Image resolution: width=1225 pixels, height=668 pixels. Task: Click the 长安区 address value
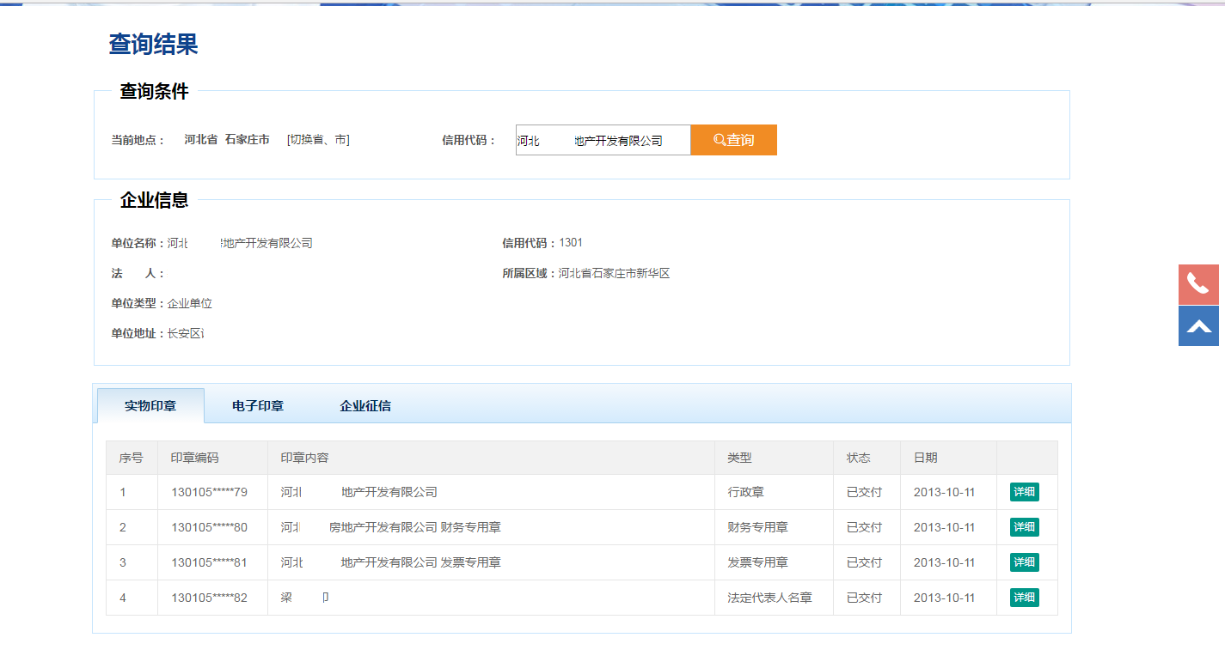185,333
